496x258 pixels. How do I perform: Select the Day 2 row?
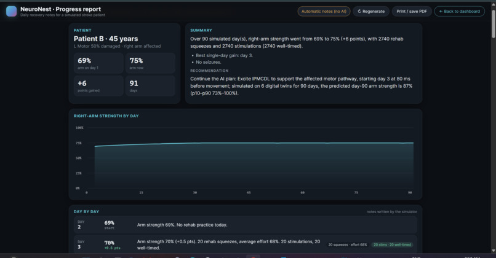coord(246,225)
